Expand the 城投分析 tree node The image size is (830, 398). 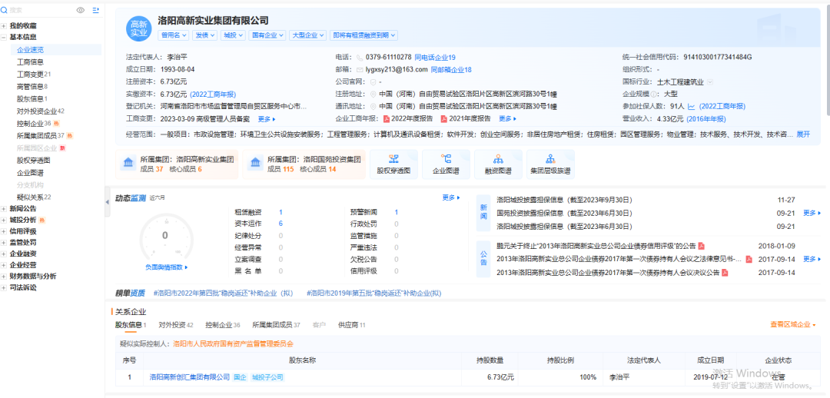point(4,221)
